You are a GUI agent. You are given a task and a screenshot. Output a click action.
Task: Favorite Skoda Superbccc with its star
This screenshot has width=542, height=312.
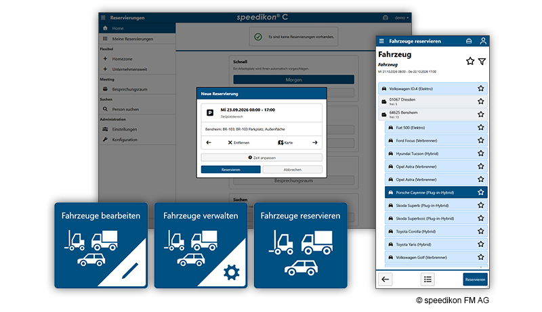pos(481,218)
